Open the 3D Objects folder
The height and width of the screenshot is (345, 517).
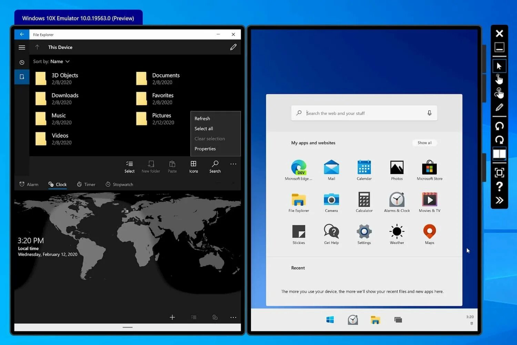coord(57,78)
